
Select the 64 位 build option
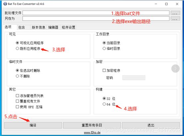pos(109,104)
